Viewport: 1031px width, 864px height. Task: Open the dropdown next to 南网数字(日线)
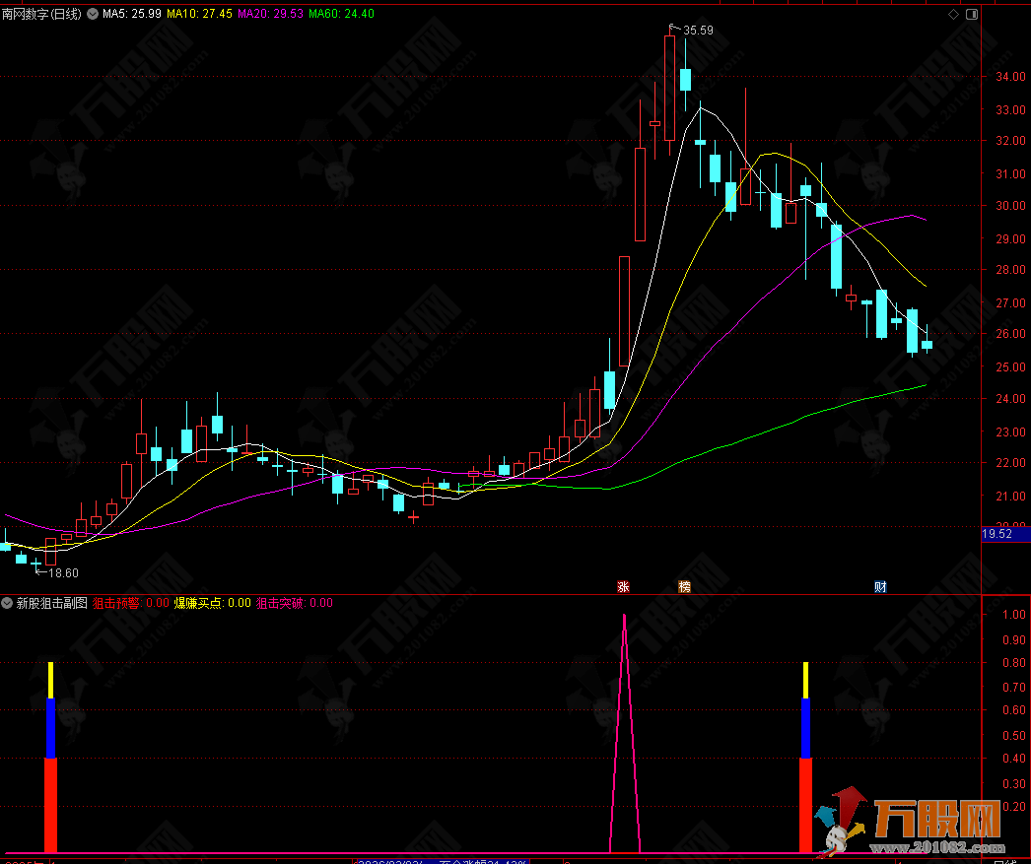pyautogui.click(x=93, y=15)
